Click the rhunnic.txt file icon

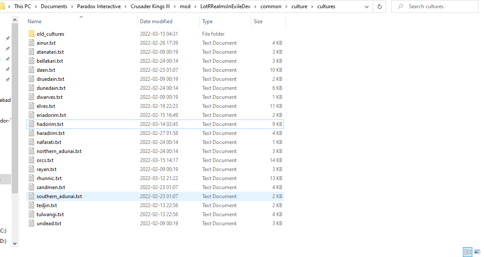(x=31, y=178)
